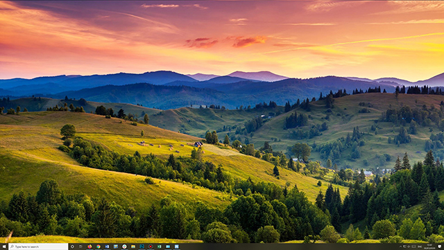
Task: Show hidden system tray icons
Action: [x=401, y=247]
